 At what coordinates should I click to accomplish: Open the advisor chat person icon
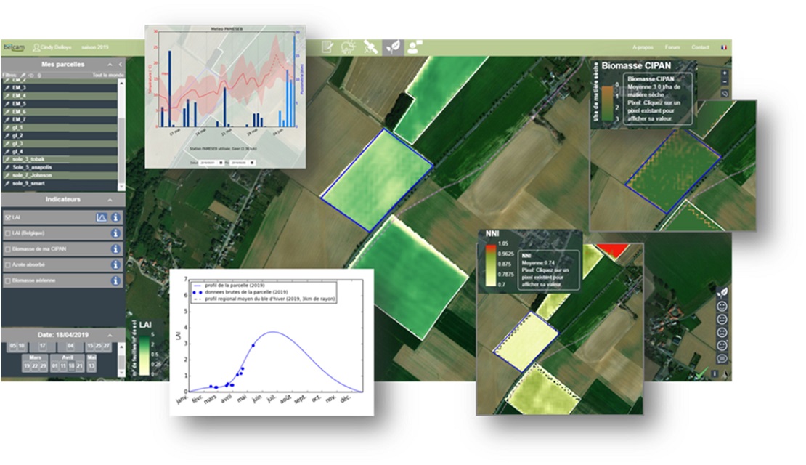click(x=415, y=47)
